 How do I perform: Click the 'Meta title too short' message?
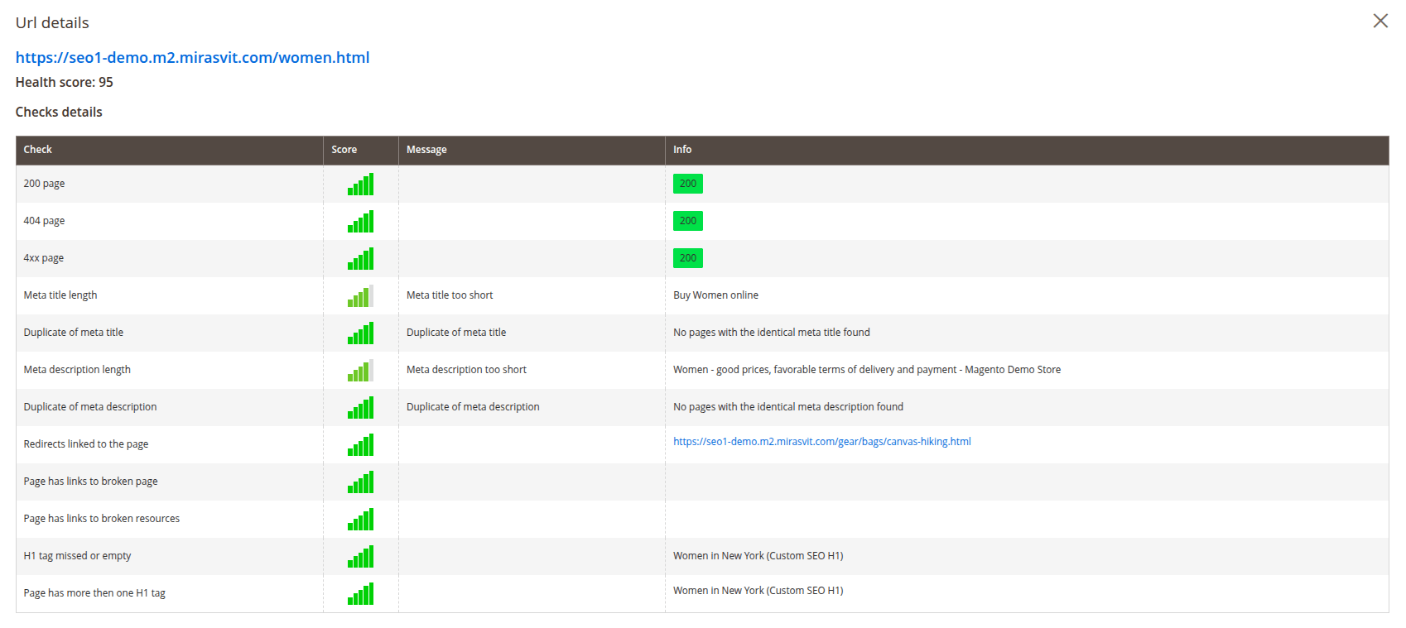click(450, 295)
